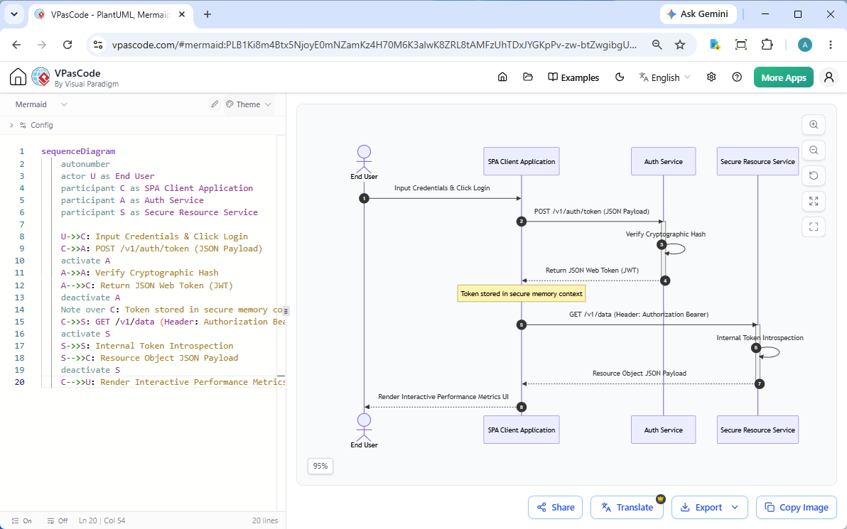The width and height of the screenshot is (847, 529).
Task: Open help with the question mark icon
Action: [x=737, y=77]
